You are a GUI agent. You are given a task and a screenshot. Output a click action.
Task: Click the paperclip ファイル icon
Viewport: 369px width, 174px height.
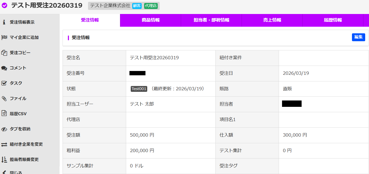coord(4,98)
